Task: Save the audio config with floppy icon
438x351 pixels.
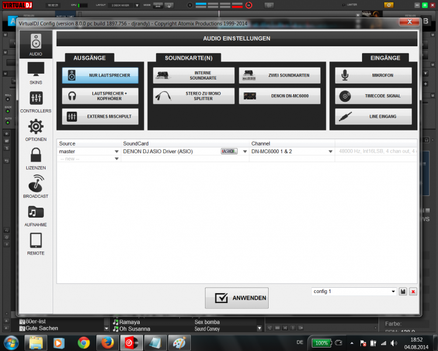Action: coord(402,292)
